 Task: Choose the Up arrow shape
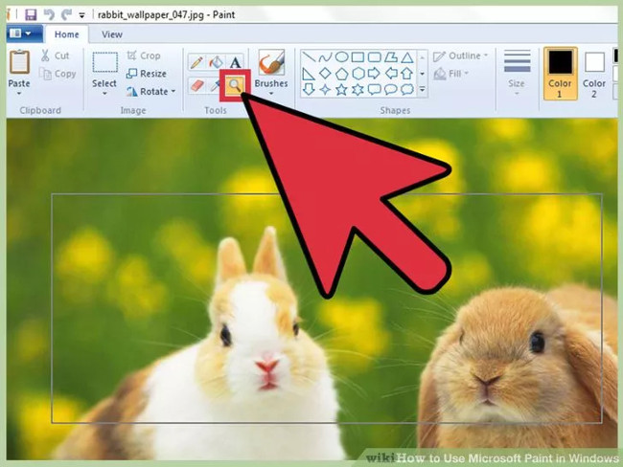(406, 74)
